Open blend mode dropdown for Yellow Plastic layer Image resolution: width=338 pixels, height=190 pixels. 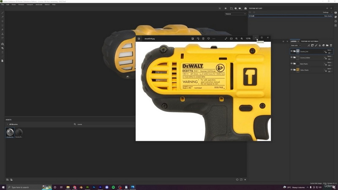coord(330,69)
